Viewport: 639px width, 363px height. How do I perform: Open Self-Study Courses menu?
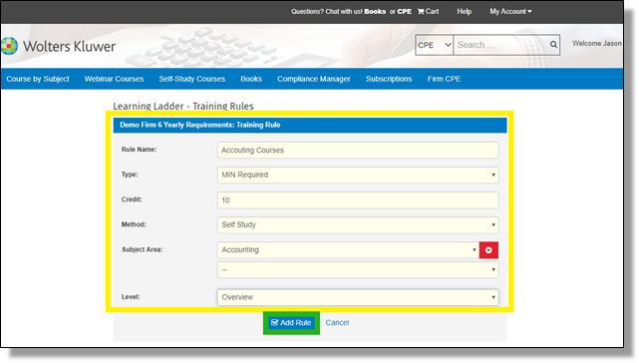coord(192,79)
